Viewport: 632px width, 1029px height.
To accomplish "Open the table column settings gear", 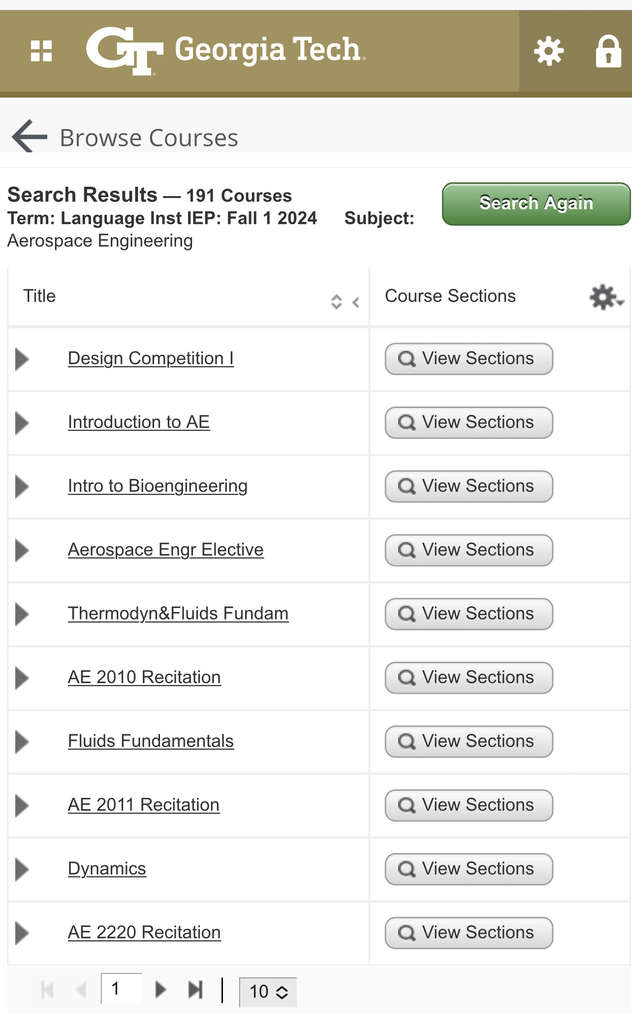I will [x=606, y=297].
